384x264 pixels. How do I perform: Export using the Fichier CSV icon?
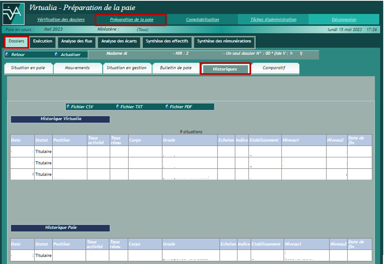tap(69, 106)
